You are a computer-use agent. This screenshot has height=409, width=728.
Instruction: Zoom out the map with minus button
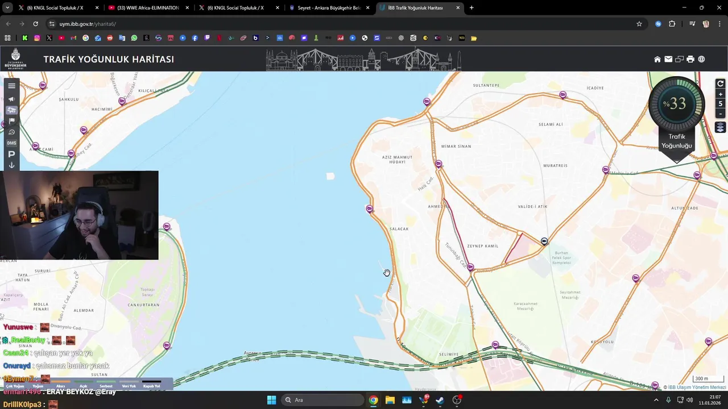[720, 114]
